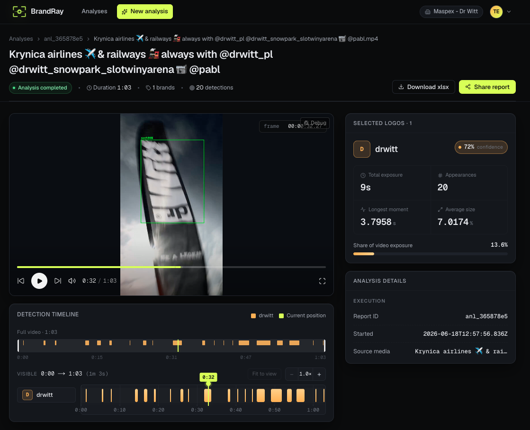Click the 20 detections label
The image size is (530, 430).
(211, 88)
